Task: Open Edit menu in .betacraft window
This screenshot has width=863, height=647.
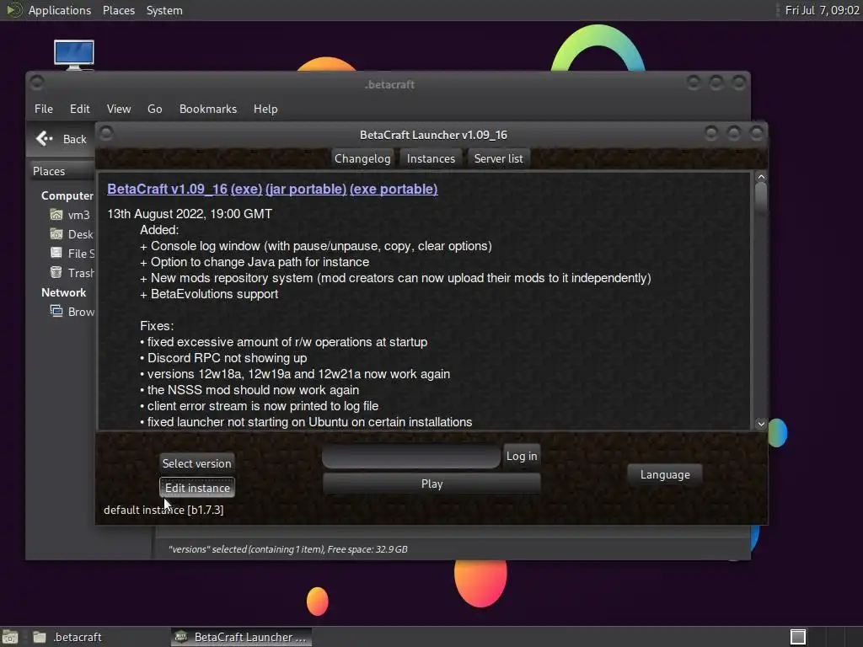Action: point(80,109)
